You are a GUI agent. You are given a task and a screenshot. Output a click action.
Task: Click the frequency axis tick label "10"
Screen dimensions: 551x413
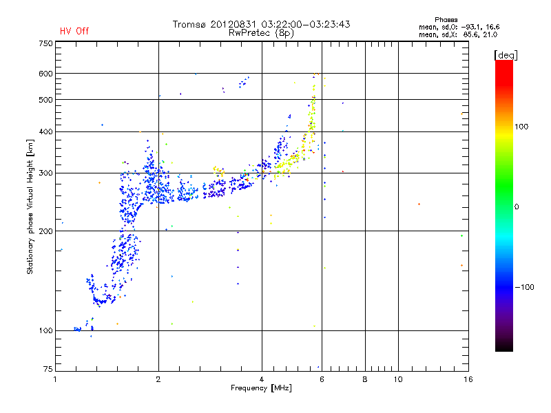coord(398,379)
